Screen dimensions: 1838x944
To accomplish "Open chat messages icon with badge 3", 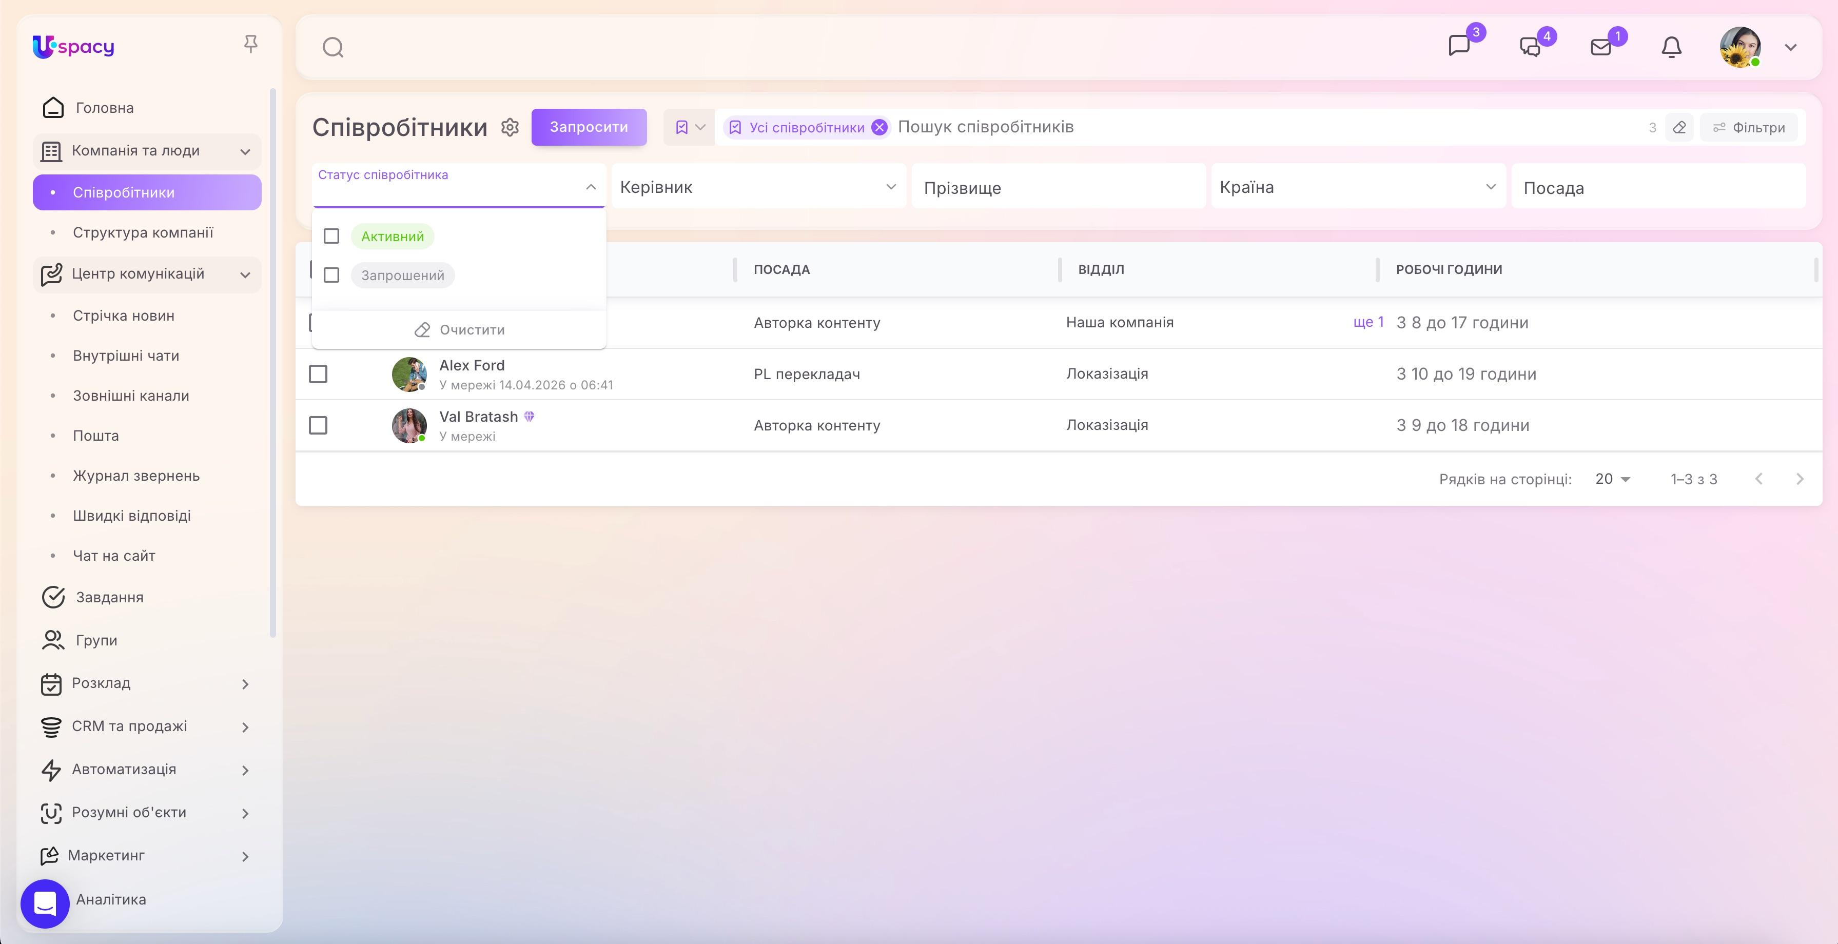I will point(1459,46).
